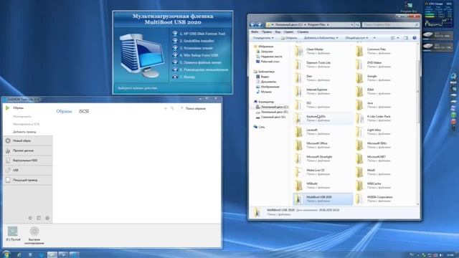Toggle Explorer preview pane icon
459x258 pixels.
[406, 38]
